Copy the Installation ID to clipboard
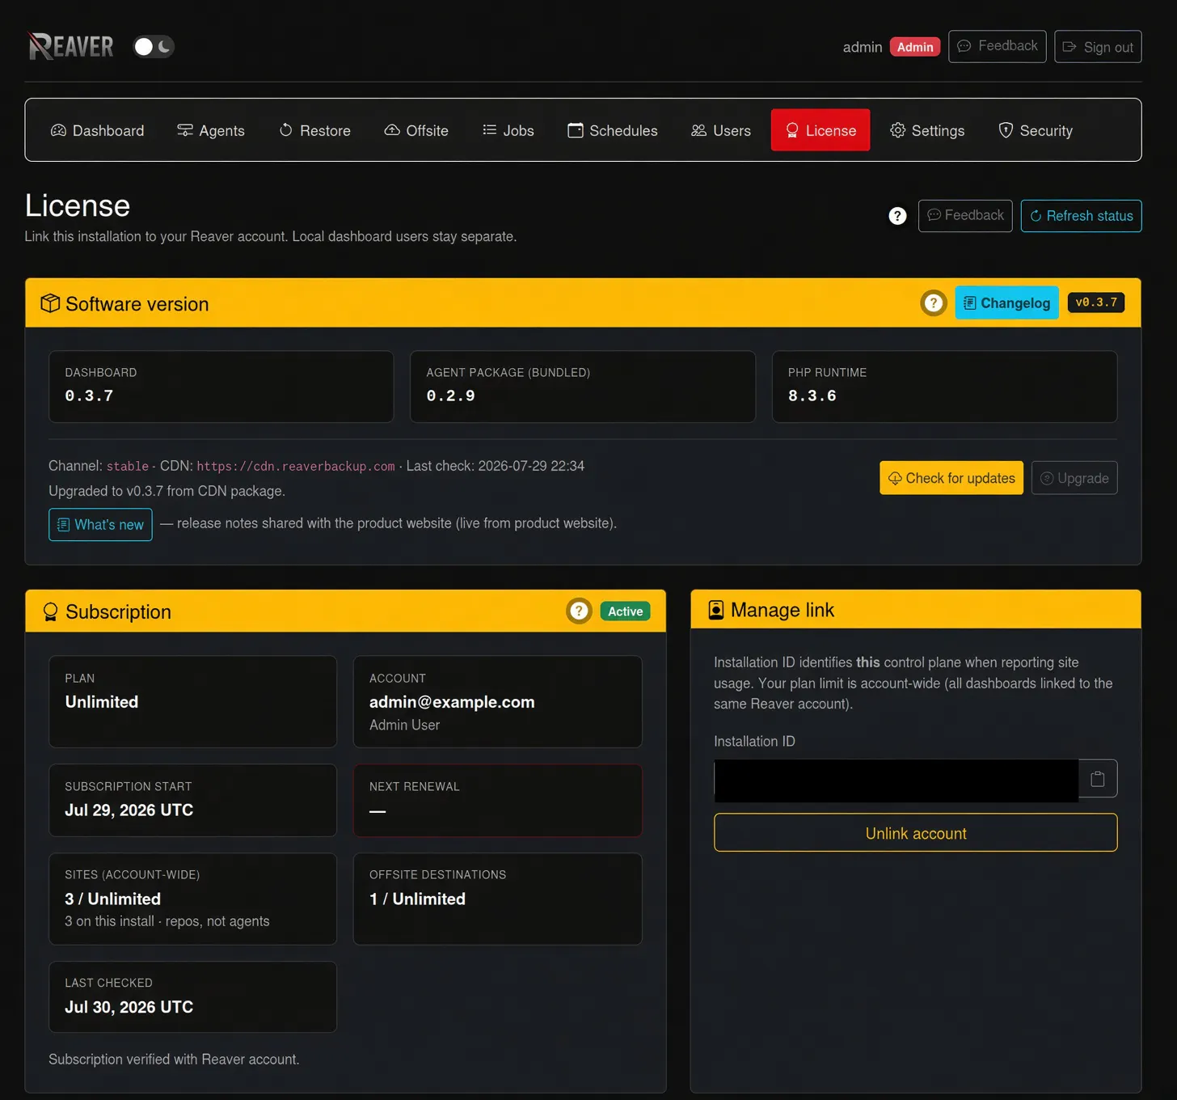Image resolution: width=1177 pixels, height=1100 pixels. tap(1098, 779)
